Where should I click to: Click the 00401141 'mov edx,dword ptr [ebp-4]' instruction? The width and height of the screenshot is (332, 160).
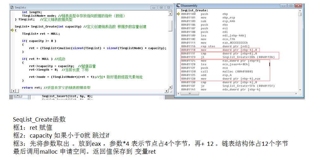(x=221, y=89)
